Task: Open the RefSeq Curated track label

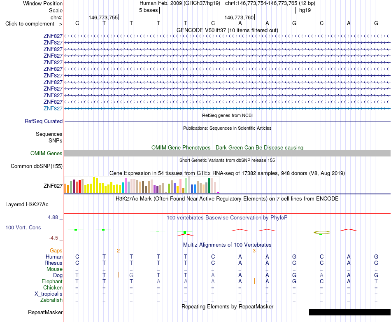Action: tap(43, 121)
